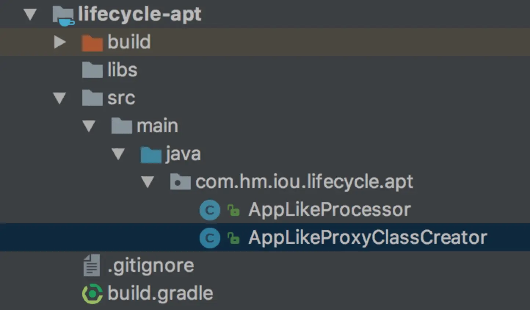Click the com.hm.iou.lifecycle.apt package icon

click(x=180, y=182)
